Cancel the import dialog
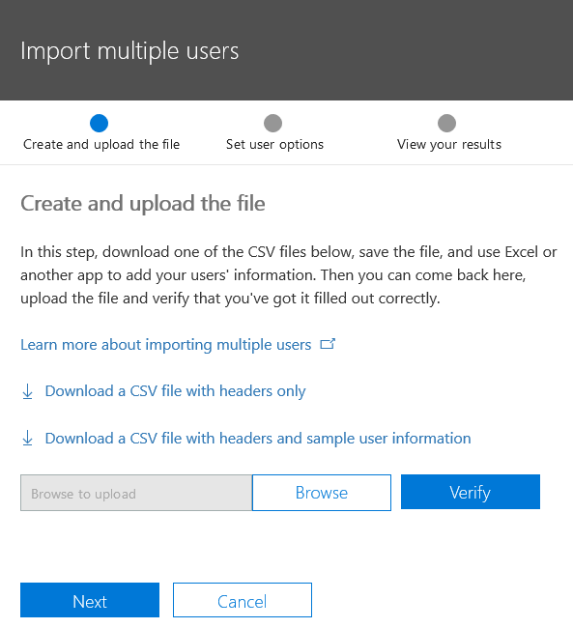573x628 pixels. tap(243, 600)
